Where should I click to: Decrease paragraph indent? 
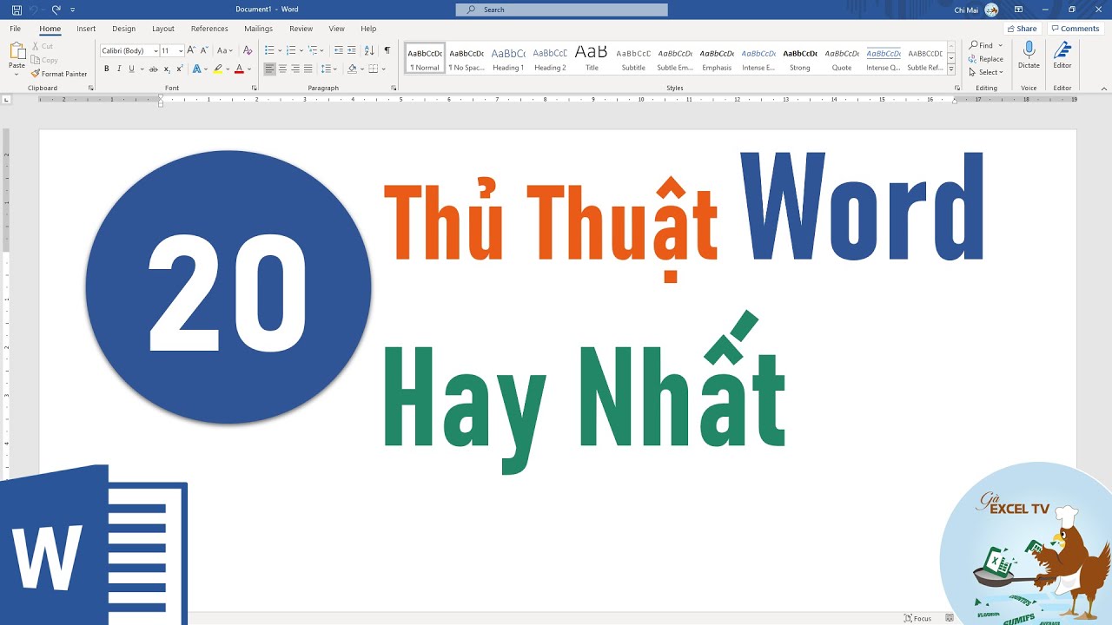click(x=339, y=50)
